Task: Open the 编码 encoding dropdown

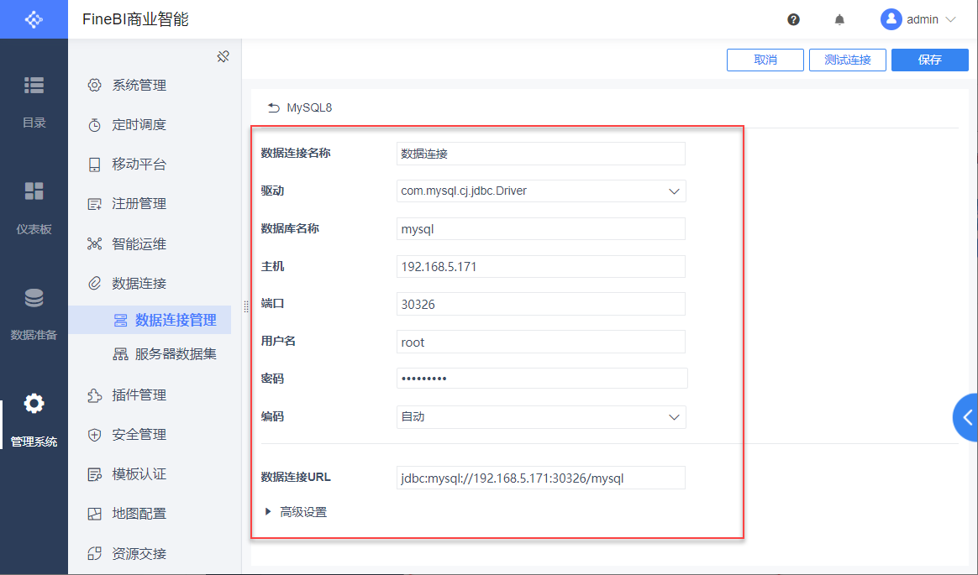Action: pos(541,417)
